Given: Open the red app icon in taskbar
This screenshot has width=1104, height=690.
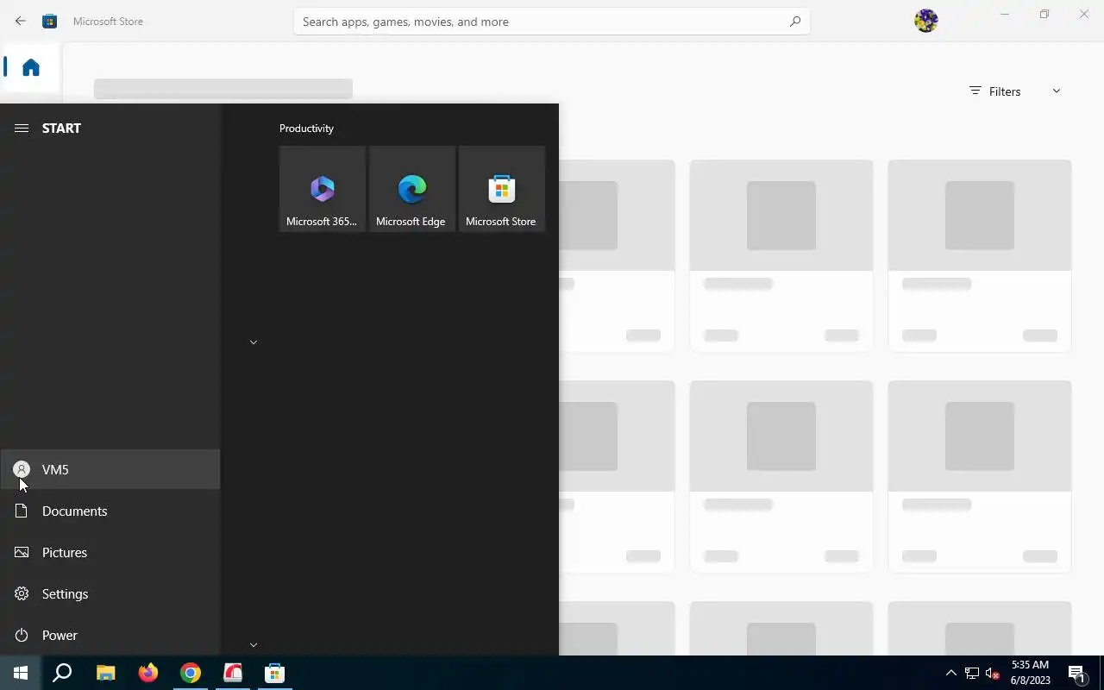Looking at the screenshot, I should coord(232,673).
